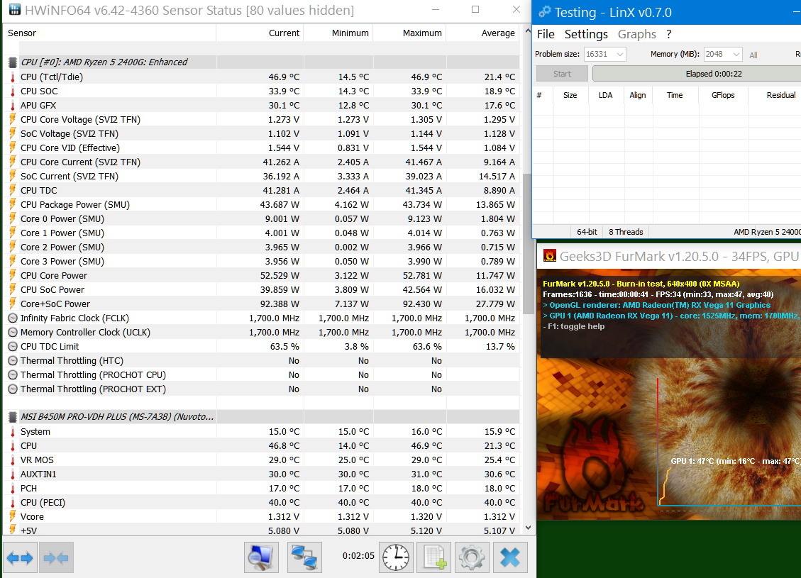Select the CPU TDC sensor row
The height and width of the screenshot is (578, 801).
point(262,191)
